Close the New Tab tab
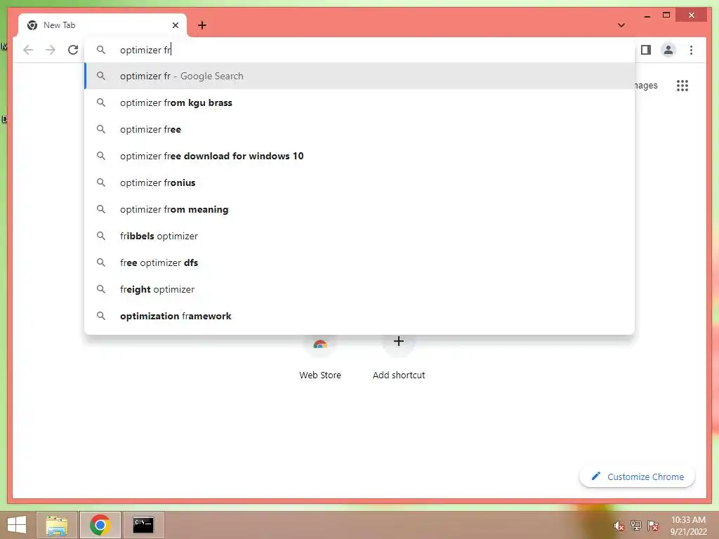This screenshot has height=539, width=719. pyautogui.click(x=175, y=25)
